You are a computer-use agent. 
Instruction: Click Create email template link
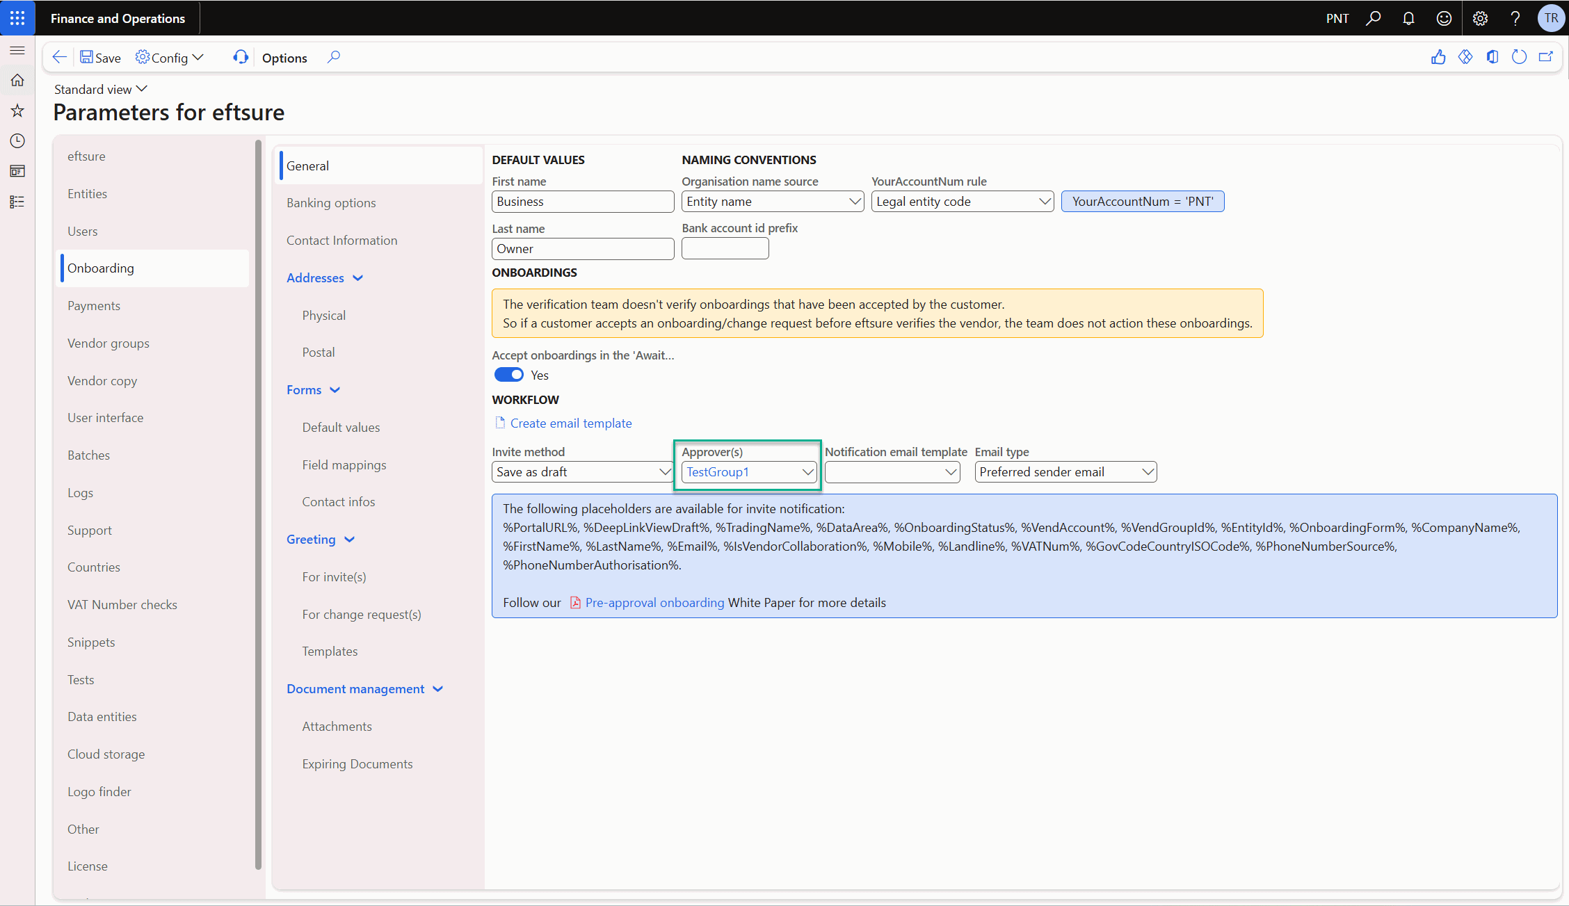(x=571, y=423)
